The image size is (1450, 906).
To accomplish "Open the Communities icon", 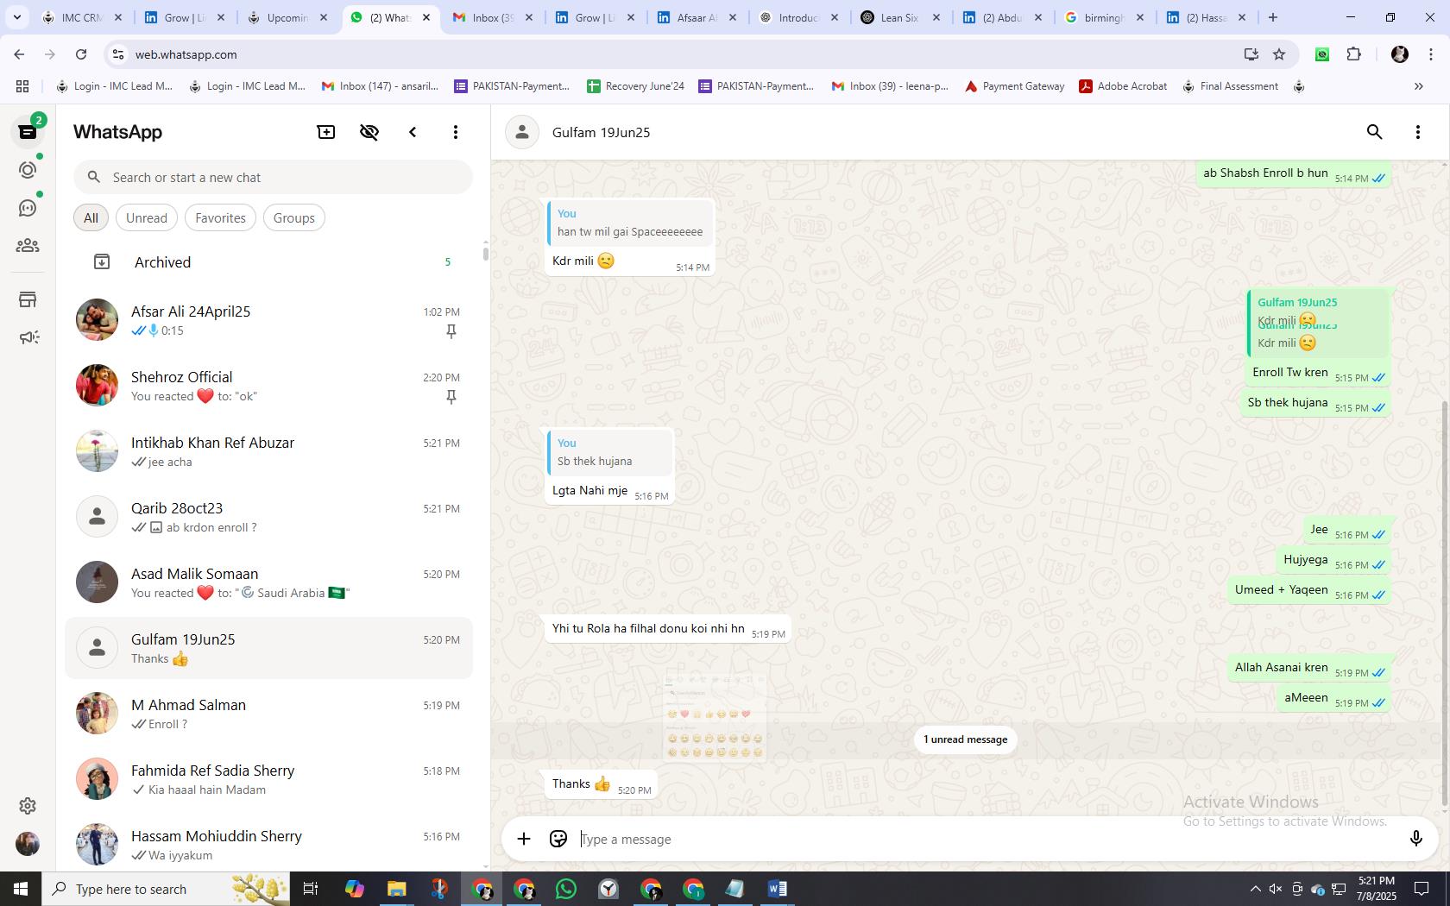I will pyautogui.click(x=28, y=246).
